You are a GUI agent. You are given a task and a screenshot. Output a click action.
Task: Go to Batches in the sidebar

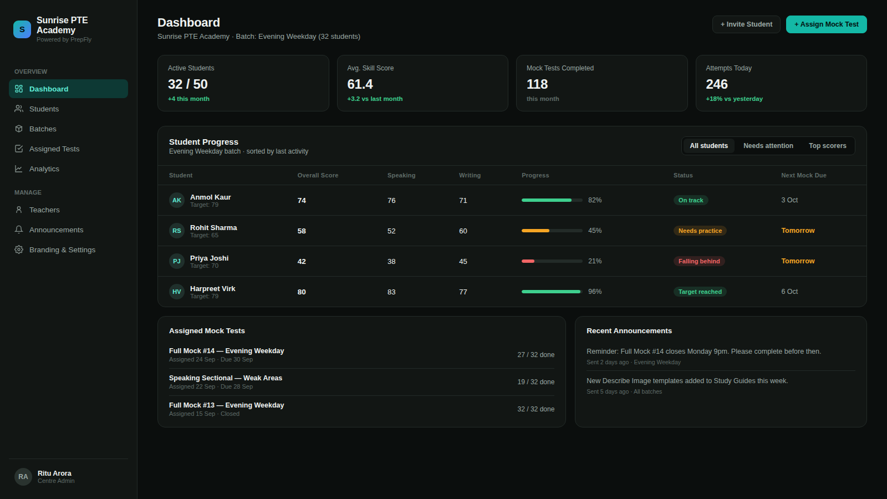68,129
